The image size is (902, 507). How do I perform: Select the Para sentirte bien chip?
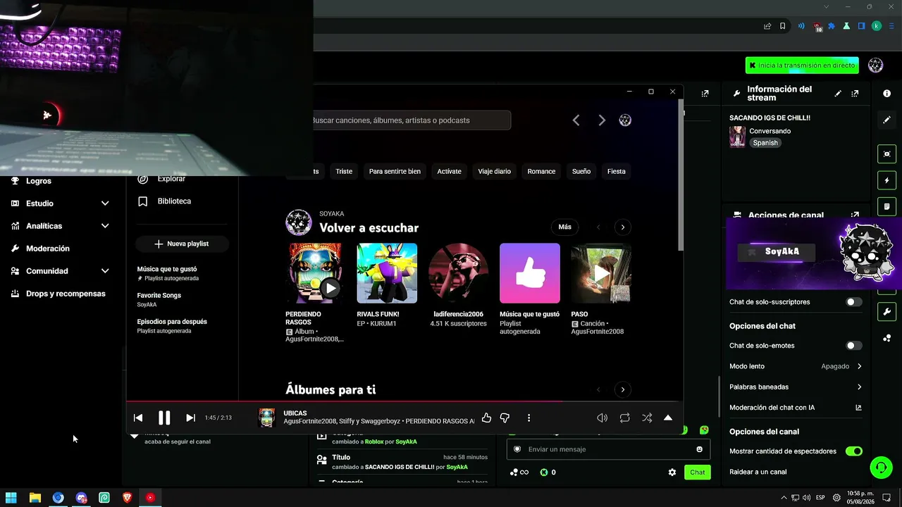tap(395, 171)
